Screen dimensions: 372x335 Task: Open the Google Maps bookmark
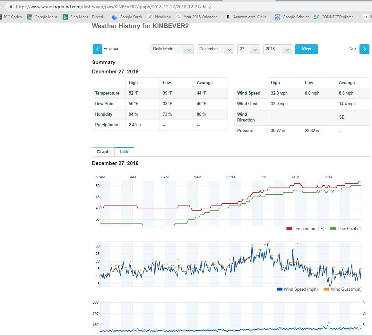pyautogui.click(x=42, y=17)
